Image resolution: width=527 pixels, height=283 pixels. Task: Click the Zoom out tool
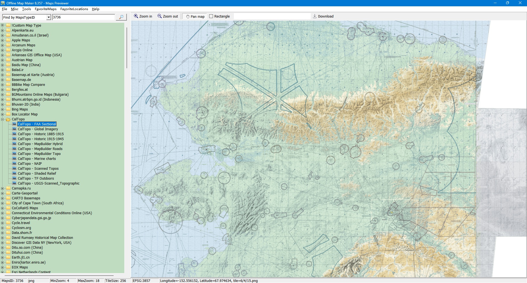168,16
